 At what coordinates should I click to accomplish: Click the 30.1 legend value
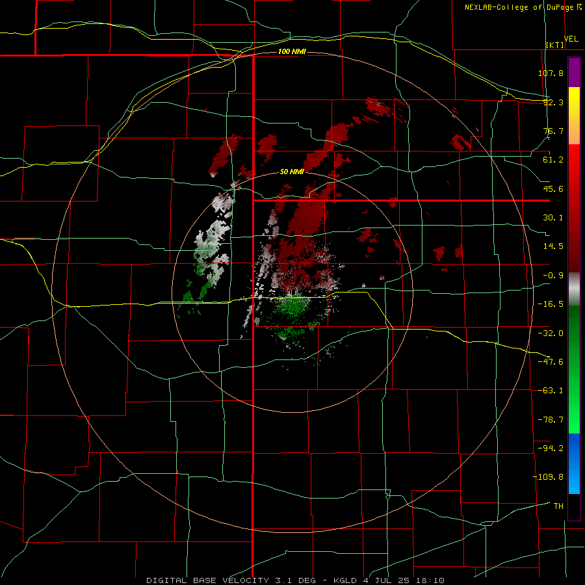pyautogui.click(x=553, y=218)
